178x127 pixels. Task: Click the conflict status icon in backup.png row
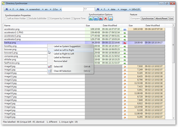[x=125, y=43]
